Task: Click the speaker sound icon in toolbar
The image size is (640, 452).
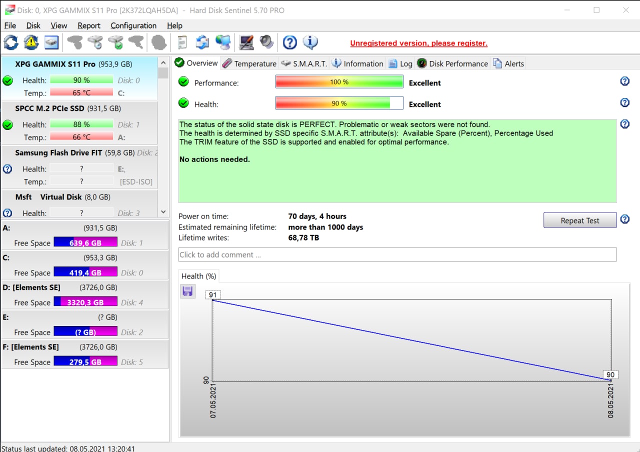Action: point(266,42)
